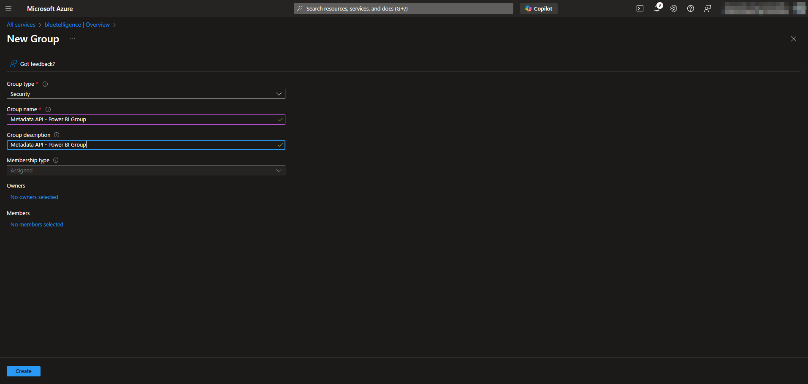Click the feedback icon in top bar
This screenshot has height=384, width=808.
tap(708, 8)
